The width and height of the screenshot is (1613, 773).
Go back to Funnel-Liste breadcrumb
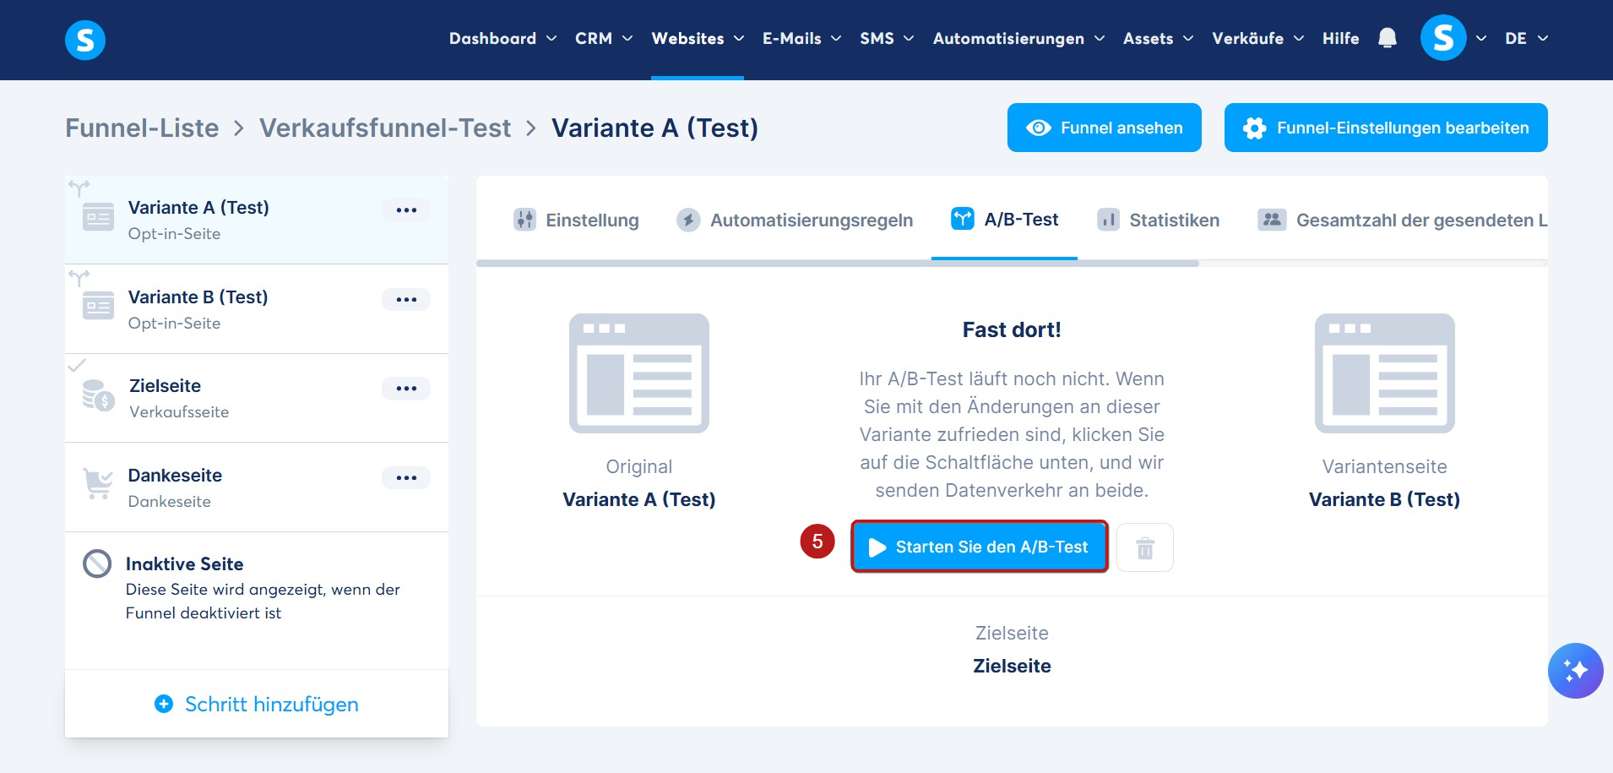coord(142,128)
